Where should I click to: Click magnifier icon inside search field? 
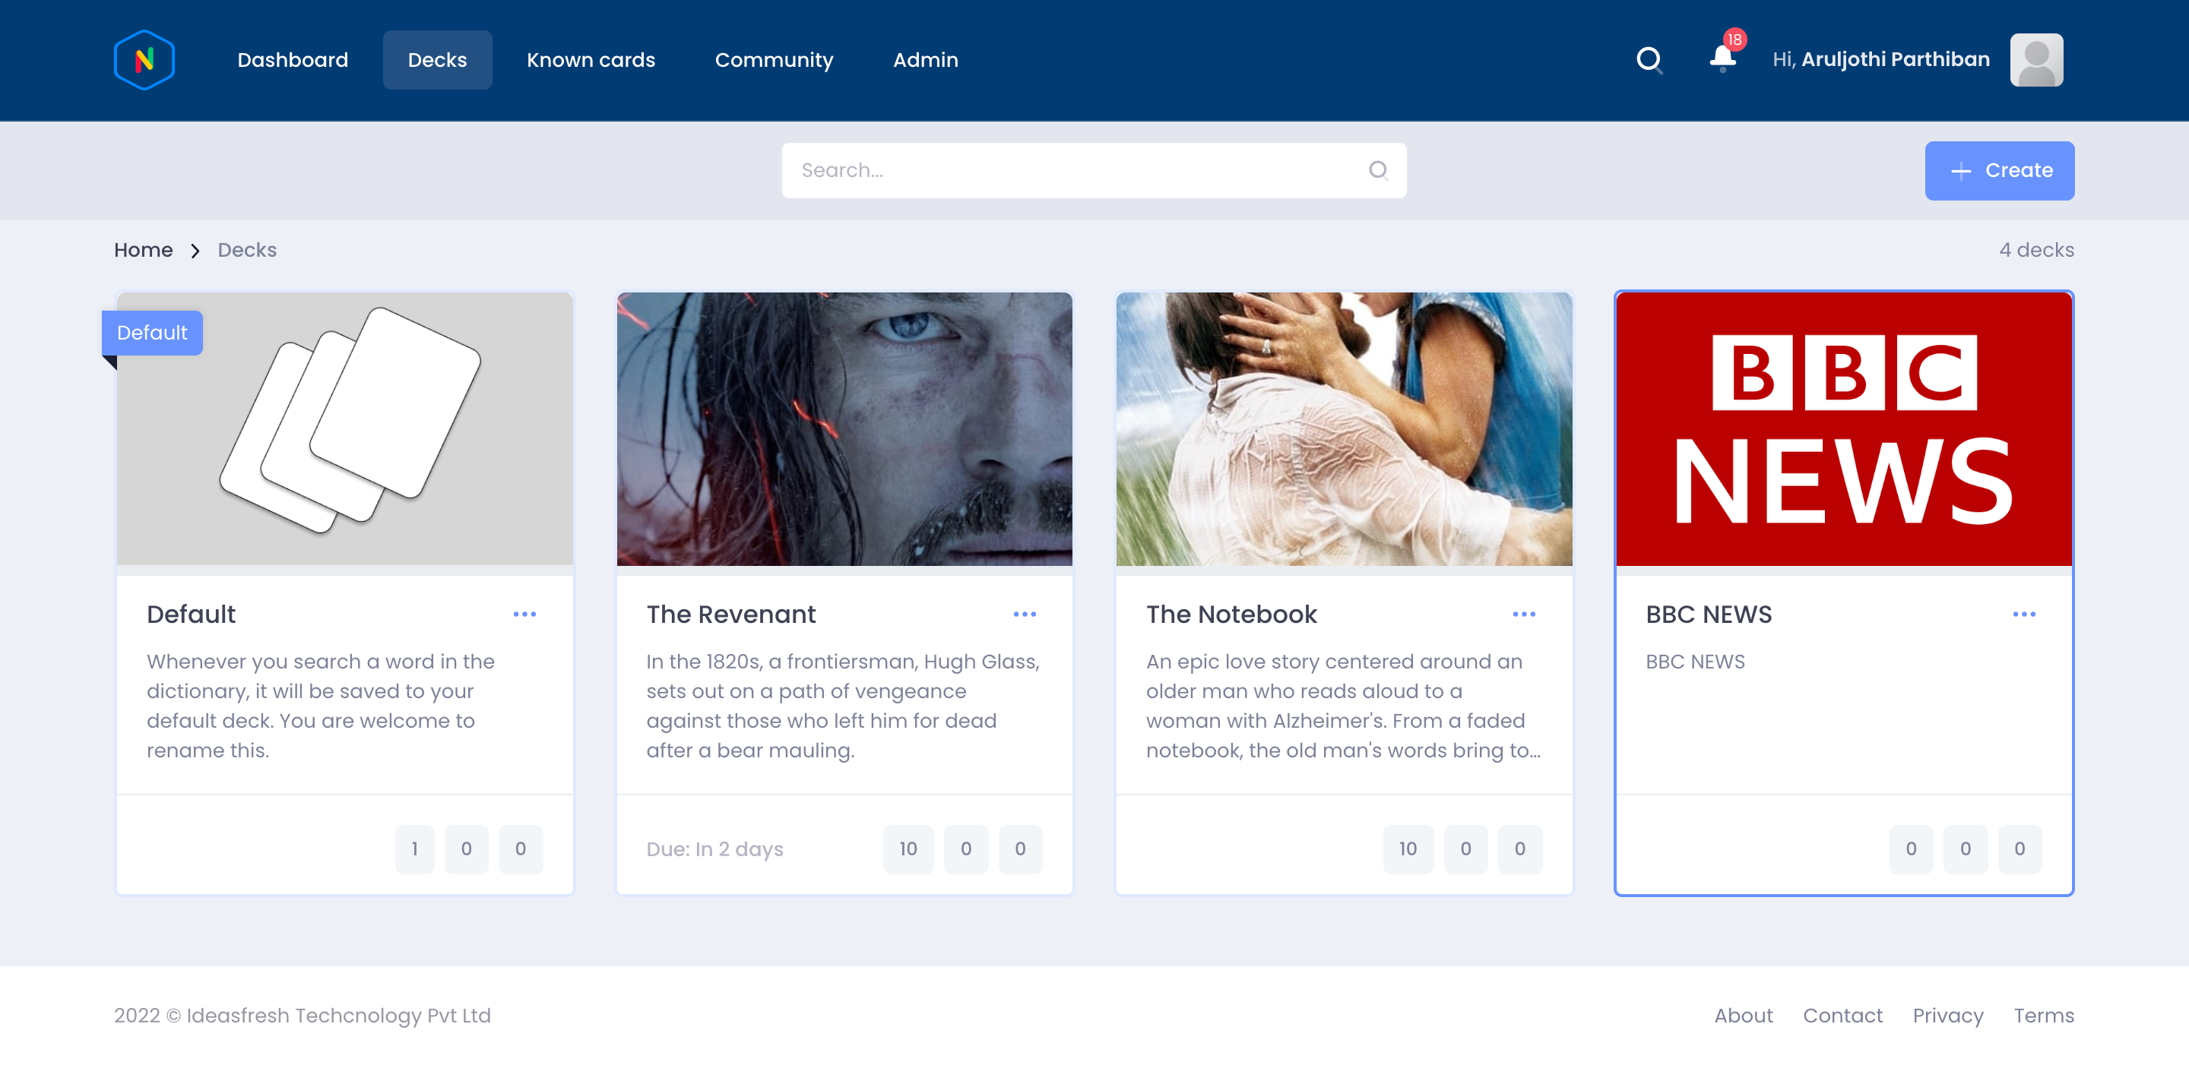[x=1378, y=171]
